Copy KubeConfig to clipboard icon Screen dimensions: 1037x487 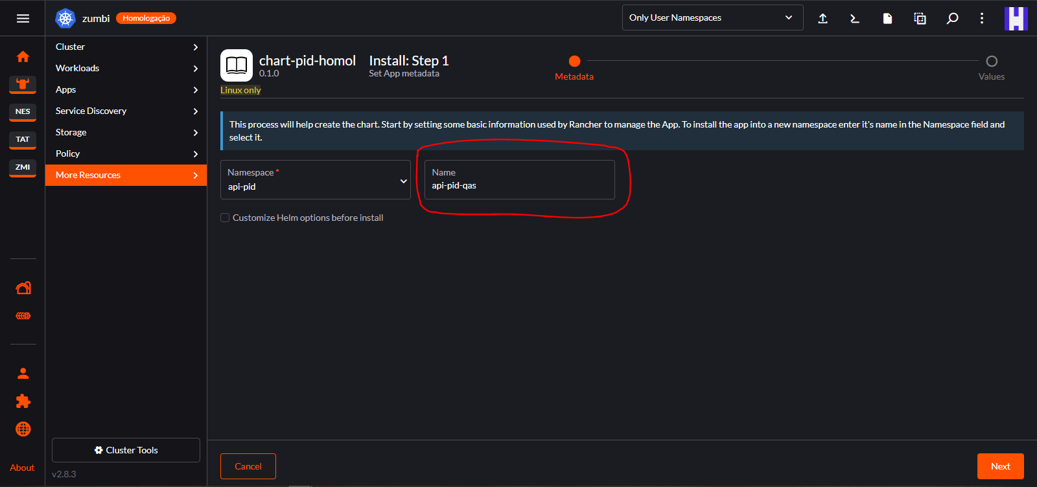[x=920, y=18]
